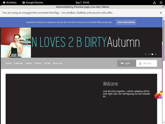Click the banner thumbnail image at left

[16, 43]
